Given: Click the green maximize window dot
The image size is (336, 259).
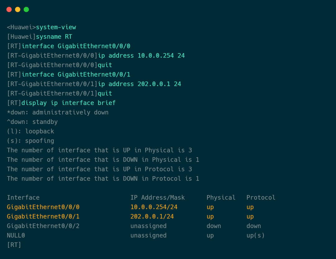Looking at the screenshot, I should pos(26,9).
